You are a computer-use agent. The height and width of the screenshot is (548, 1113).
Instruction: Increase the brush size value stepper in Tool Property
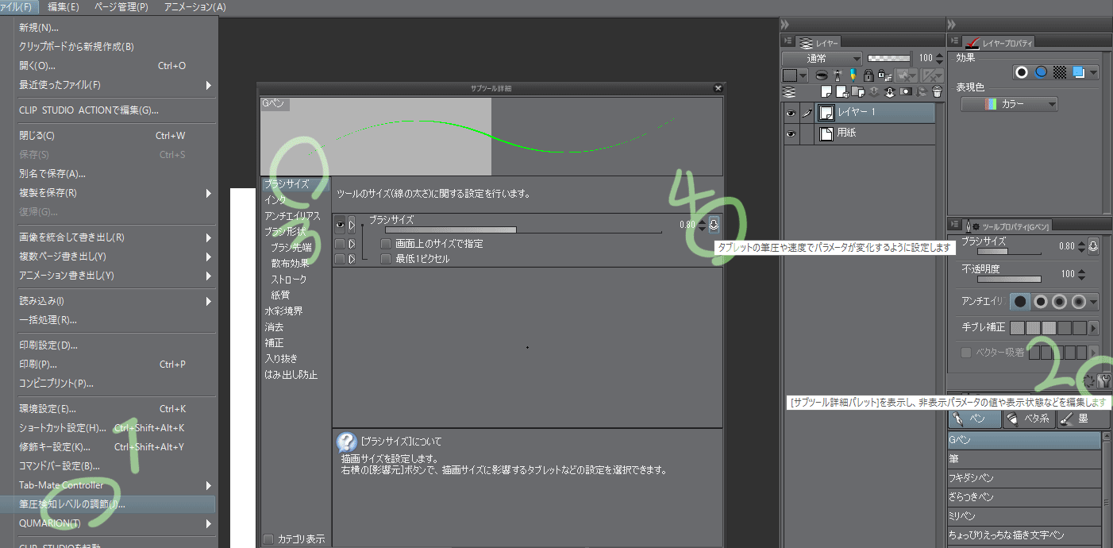[1081, 242]
